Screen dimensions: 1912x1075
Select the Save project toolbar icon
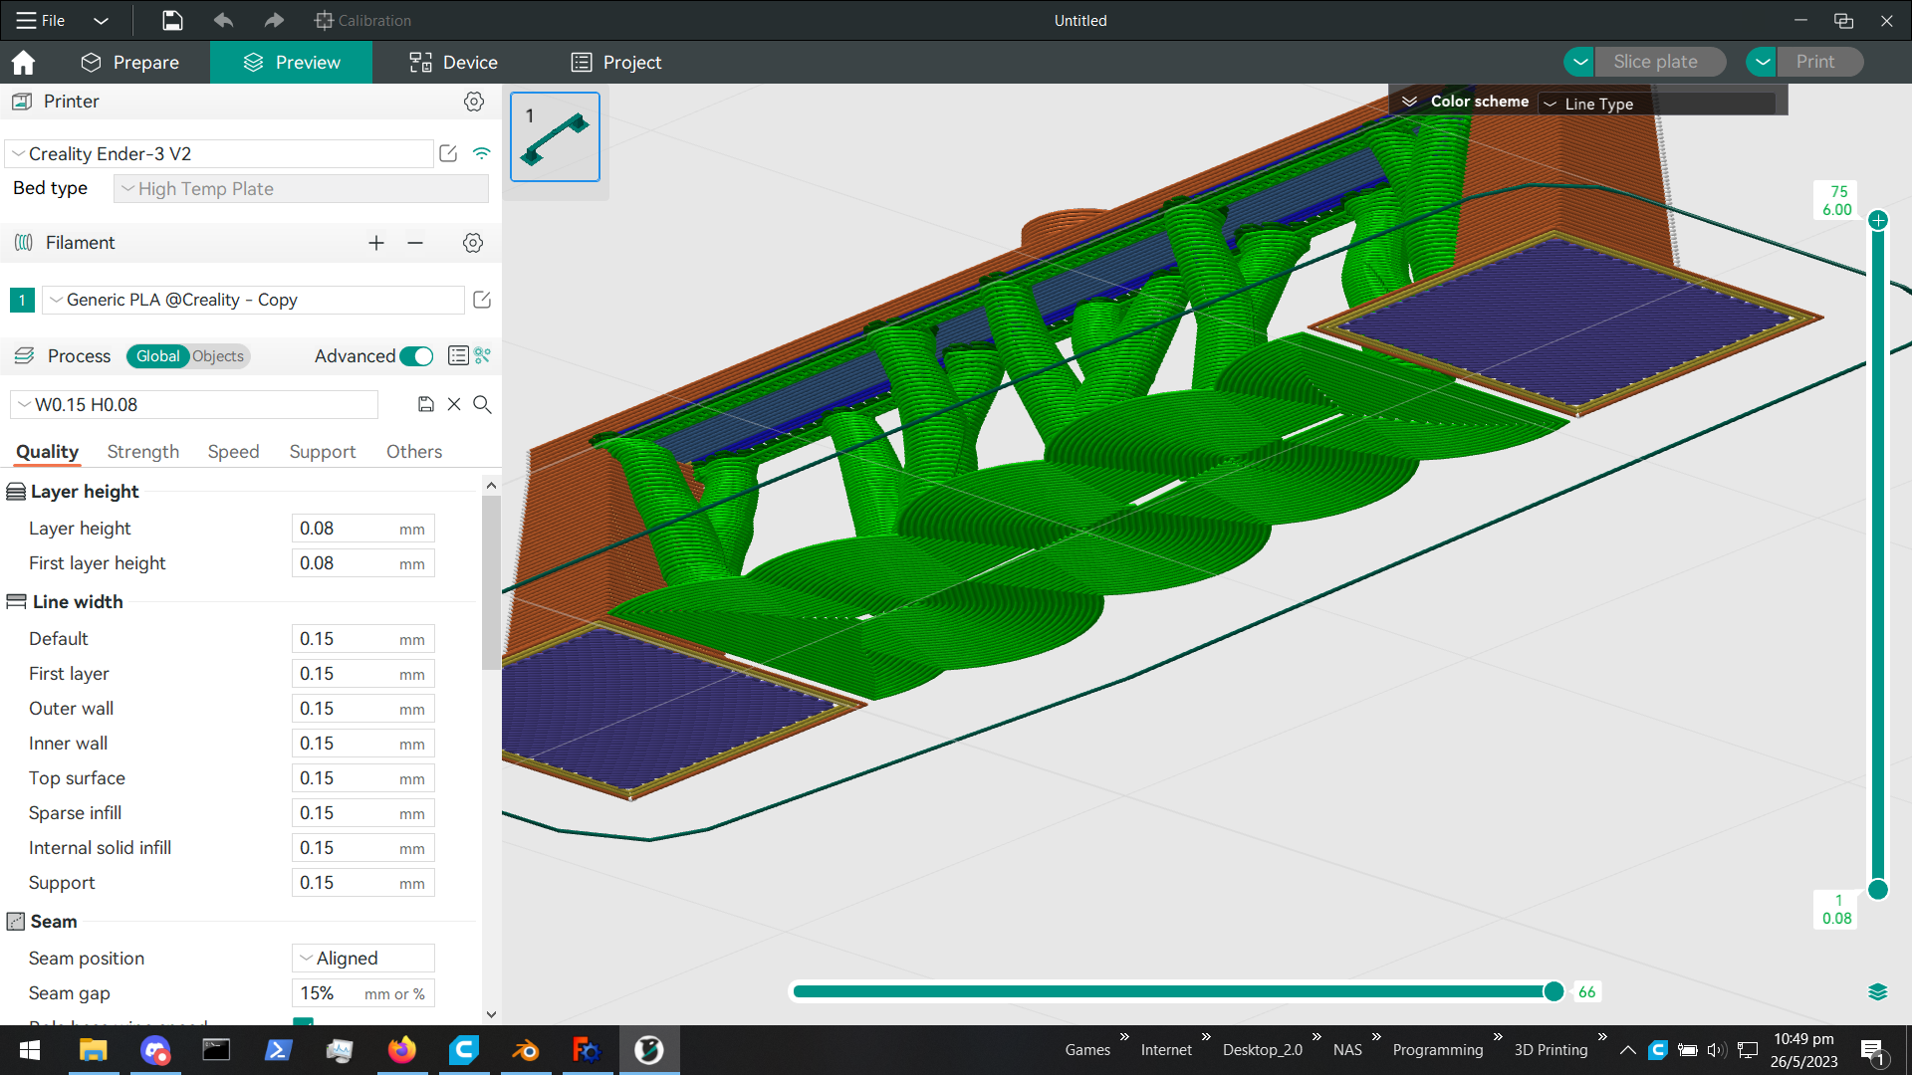[171, 20]
